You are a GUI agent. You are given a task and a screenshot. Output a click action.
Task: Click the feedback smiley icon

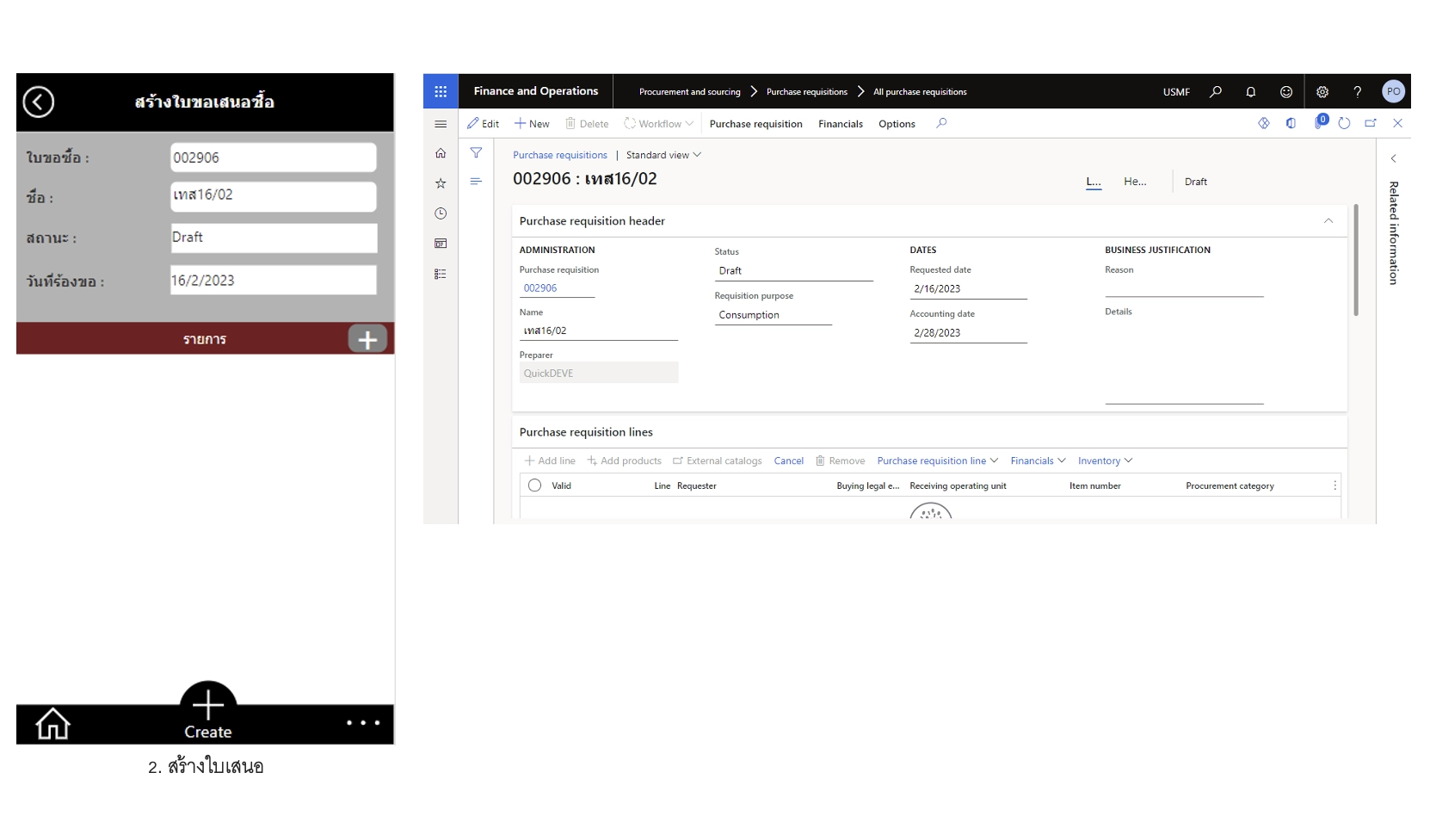tap(1286, 91)
